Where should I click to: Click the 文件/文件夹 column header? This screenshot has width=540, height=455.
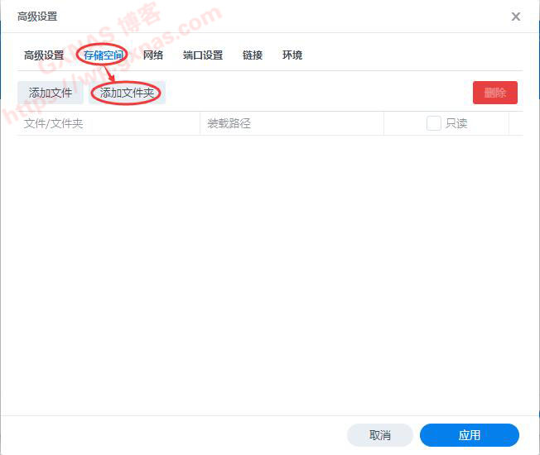(x=54, y=123)
